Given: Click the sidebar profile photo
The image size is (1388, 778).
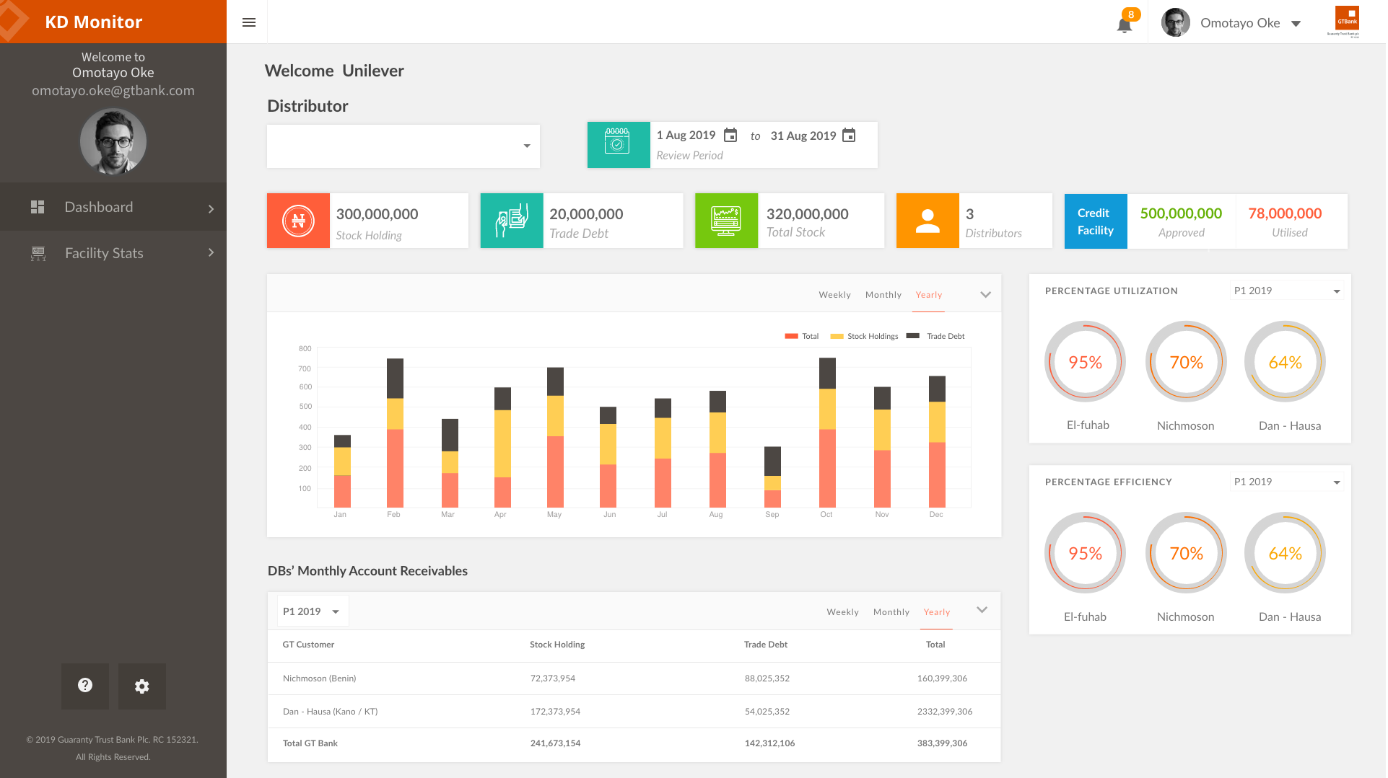Looking at the screenshot, I should pyautogui.click(x=113, y=141).
